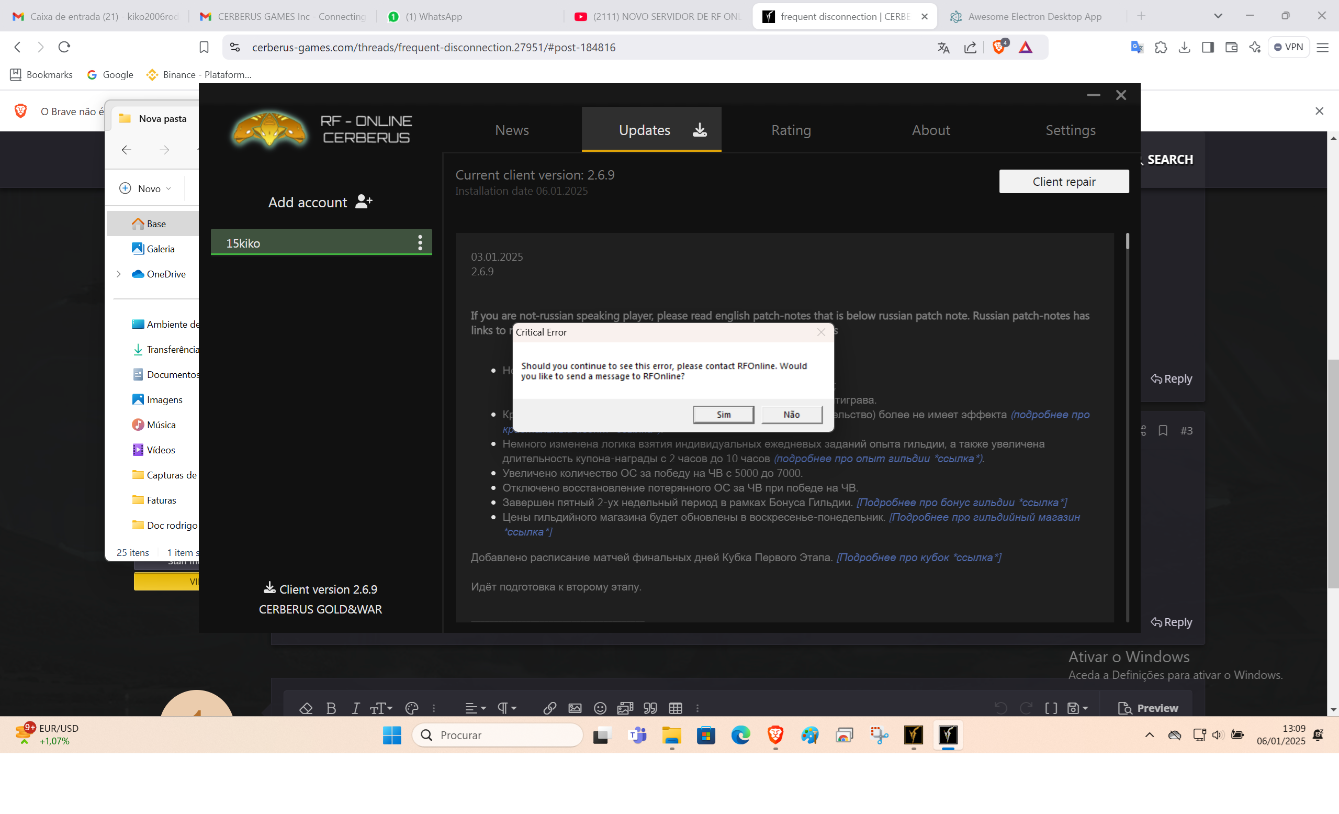Click the bookmark page icon

[204, 47]
